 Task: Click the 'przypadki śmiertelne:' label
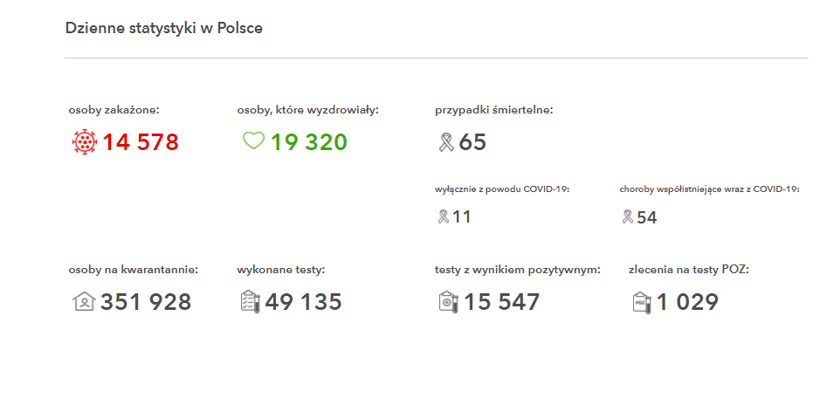click(x=494, y=110)
